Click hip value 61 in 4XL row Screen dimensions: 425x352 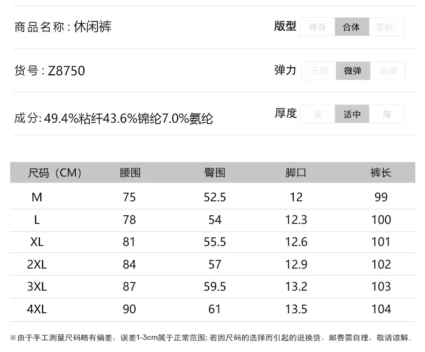[x=215, y=309]
